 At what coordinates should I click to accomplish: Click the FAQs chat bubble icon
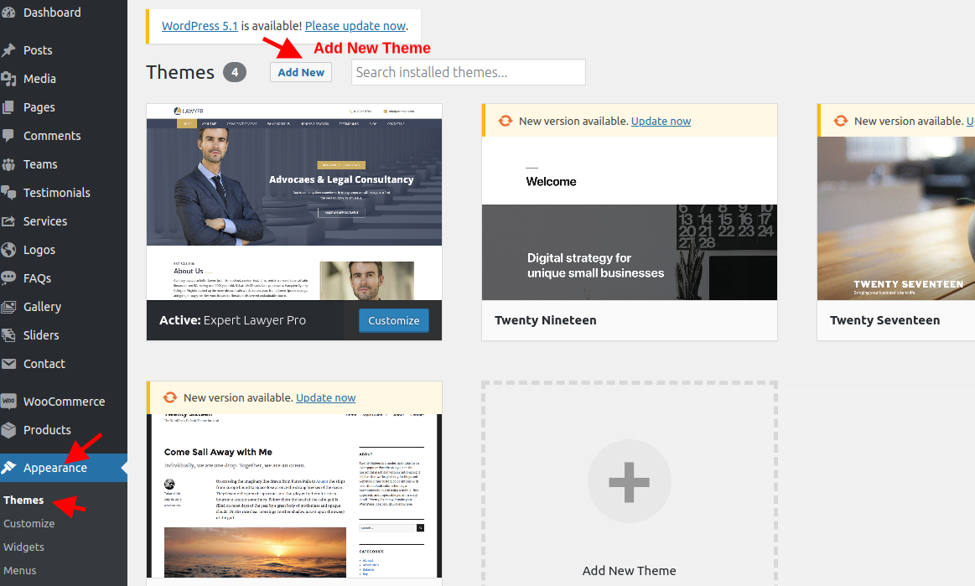pos(8,278)
